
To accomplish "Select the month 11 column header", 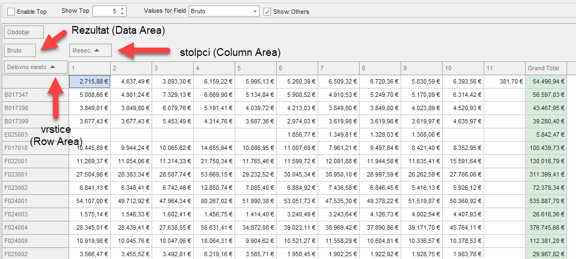I will coord(505,68).
